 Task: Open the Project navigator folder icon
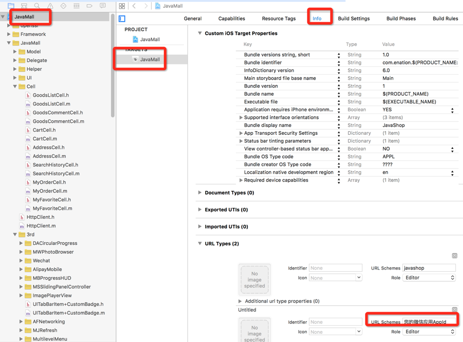(x=11, y=6)
